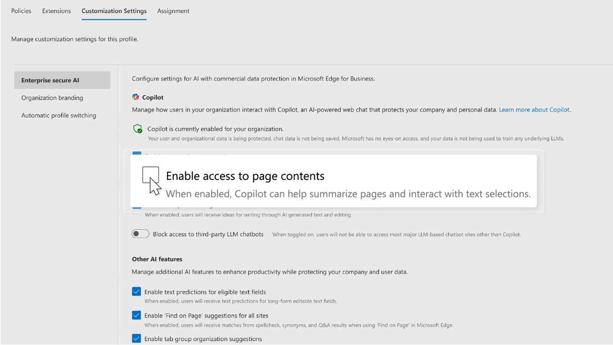Uncheck Enable tab group organization suggestions
Screen dimensions: 613x345
136,339
